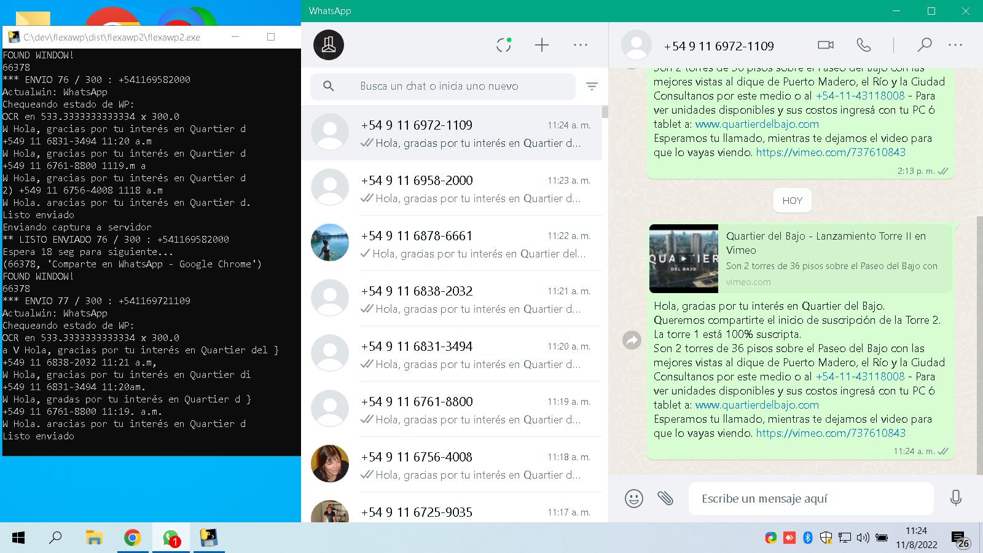Start a new chat with the plus icon

[541, 45]
